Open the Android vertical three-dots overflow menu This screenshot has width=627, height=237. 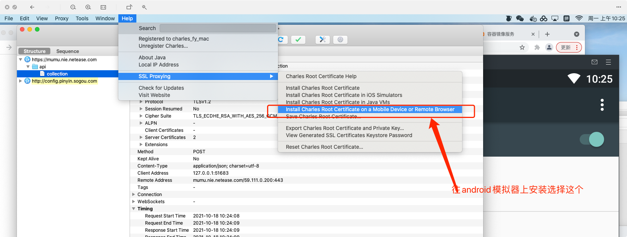pyautogui.click(x=602, y=105)
